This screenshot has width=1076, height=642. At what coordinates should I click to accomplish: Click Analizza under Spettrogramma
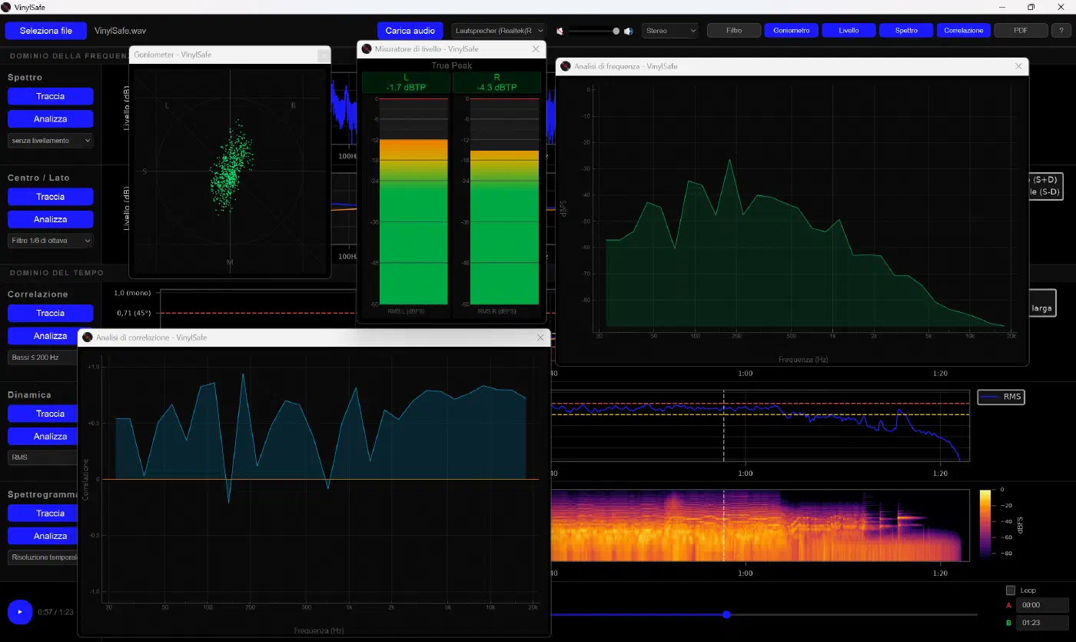(42, 536)
